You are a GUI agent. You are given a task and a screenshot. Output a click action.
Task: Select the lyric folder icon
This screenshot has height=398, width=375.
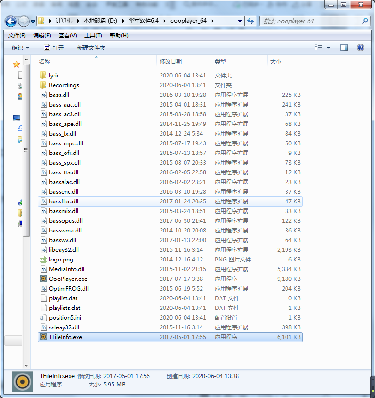43,75
